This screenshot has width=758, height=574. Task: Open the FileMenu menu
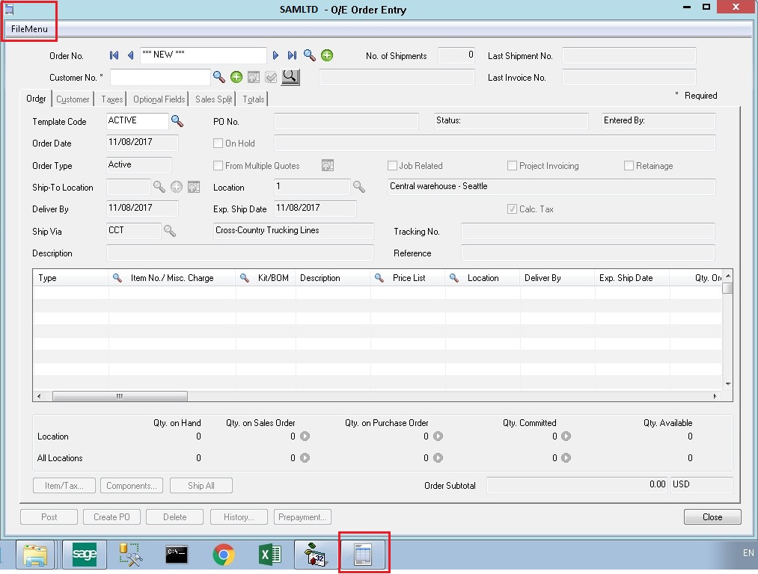click(x=29, y=29)
